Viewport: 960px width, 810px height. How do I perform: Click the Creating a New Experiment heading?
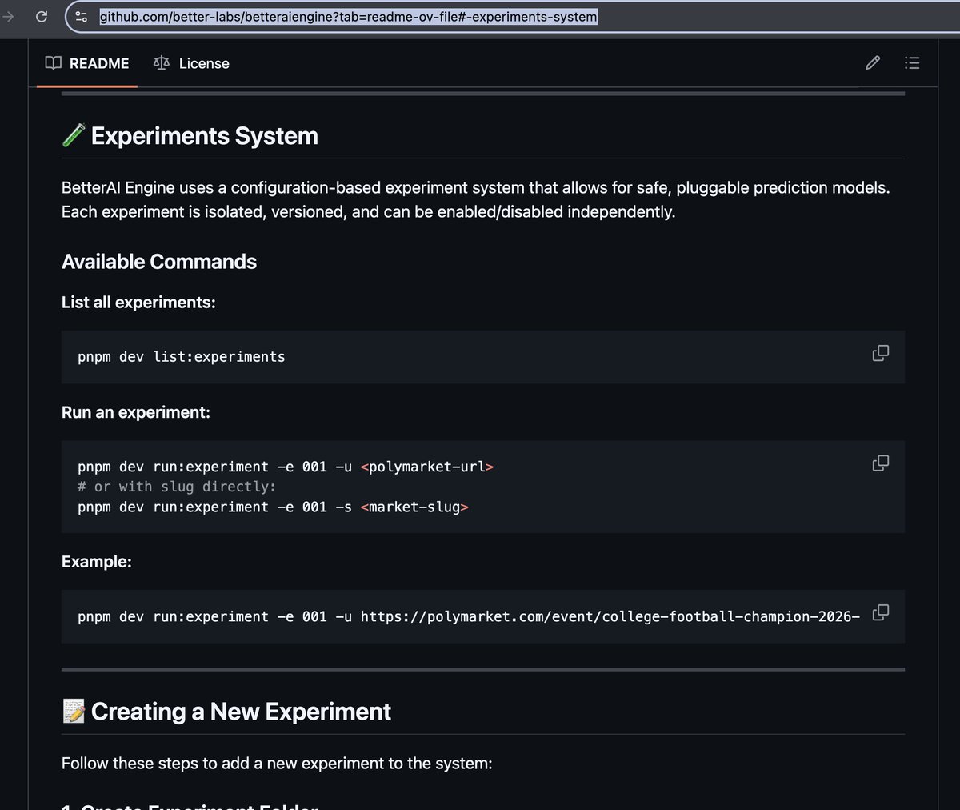click(x=241, y=712)
